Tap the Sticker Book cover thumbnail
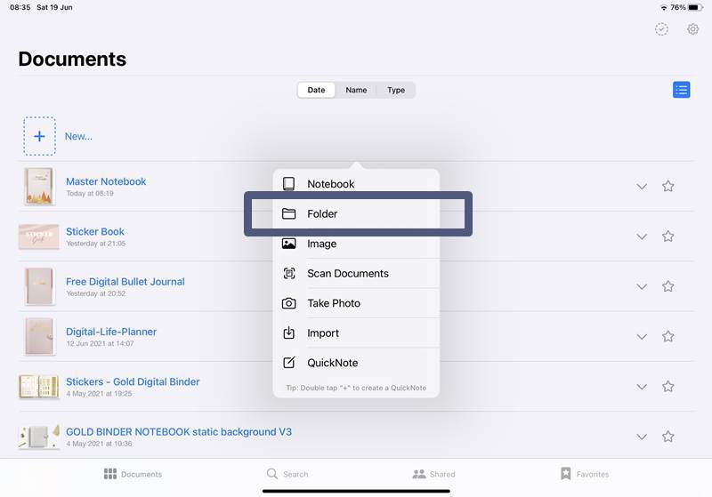The width and height of the screenshot is (712, 497). (39, 236)
